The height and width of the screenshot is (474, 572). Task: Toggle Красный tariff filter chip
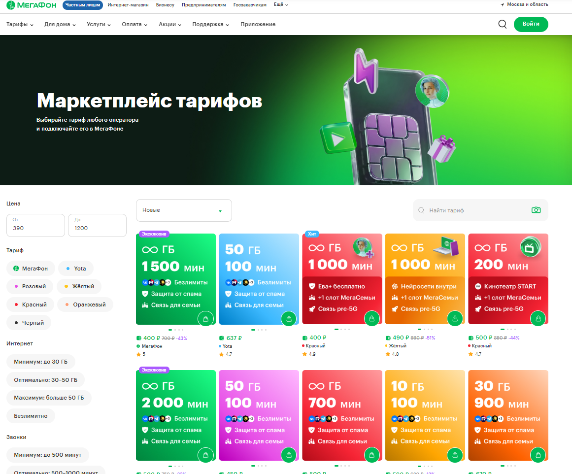click(30, 305)
